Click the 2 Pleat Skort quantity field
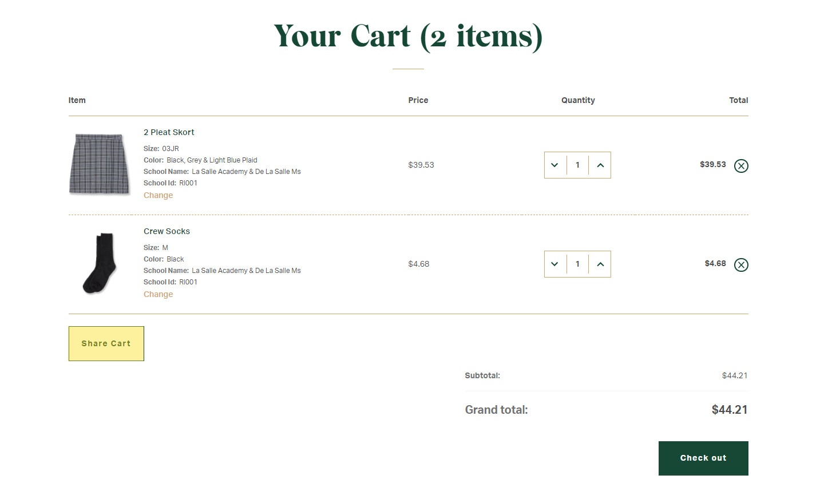Image resolution: width=824 pixels, height=487 pixels. tap(577, 165)
